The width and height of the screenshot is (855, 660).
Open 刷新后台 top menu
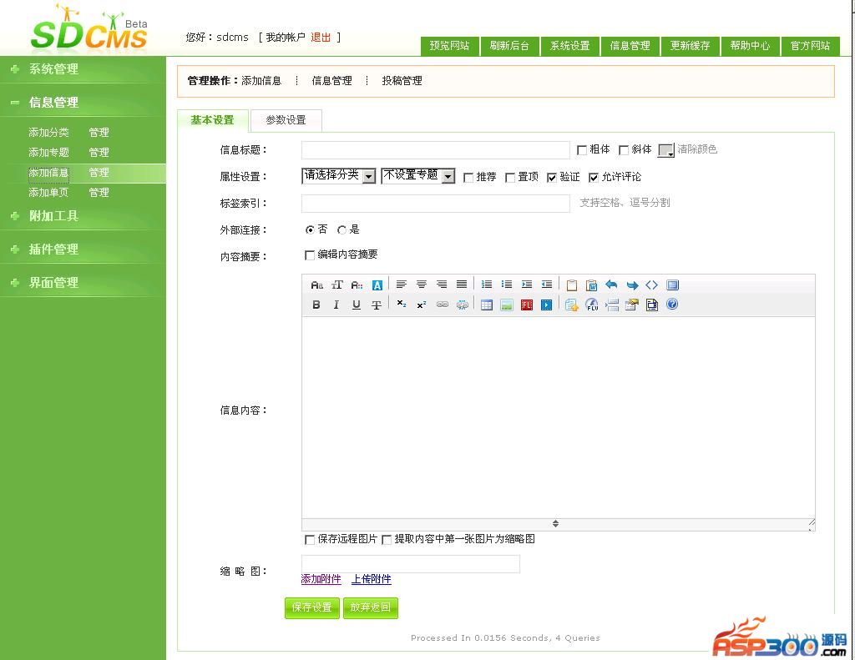(509, 46)
